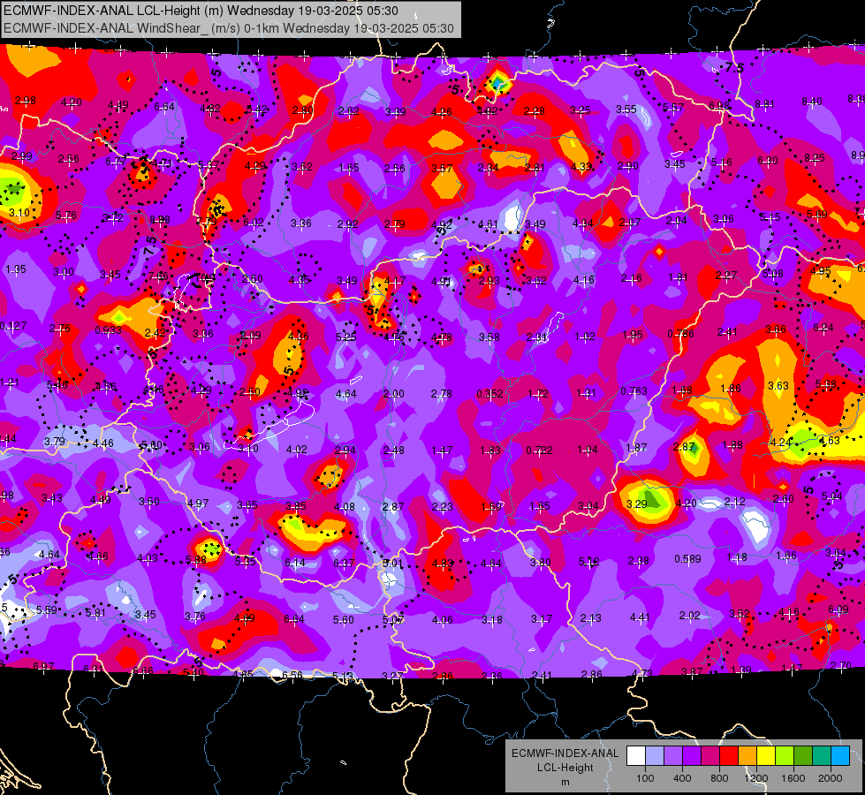Screen dimensions: 865x795
Task: Click the wind shear value 7.66
Action: click(158, 276)
